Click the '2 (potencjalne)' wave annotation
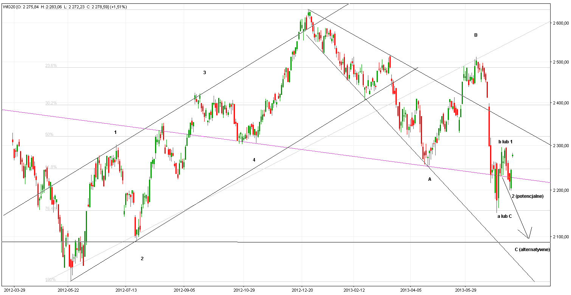This screenshot has width=571, height=295. coord(528,196)
